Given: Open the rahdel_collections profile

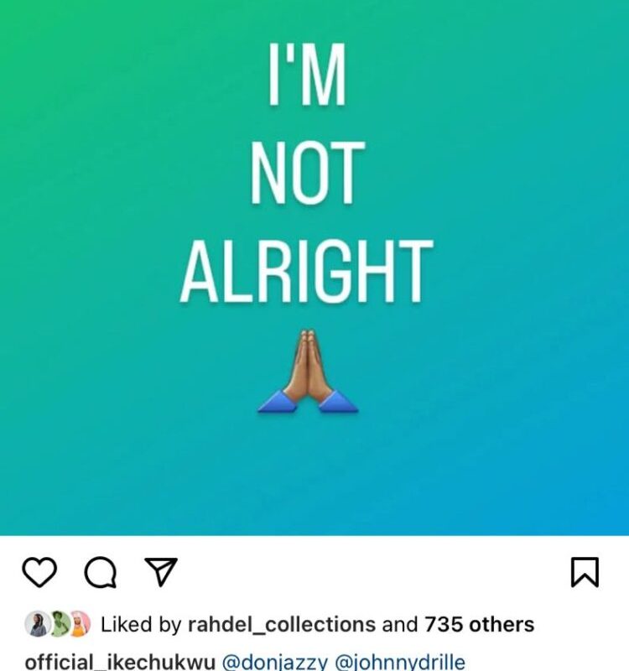Looking at the screenshot, I should [x=282, y=624].
